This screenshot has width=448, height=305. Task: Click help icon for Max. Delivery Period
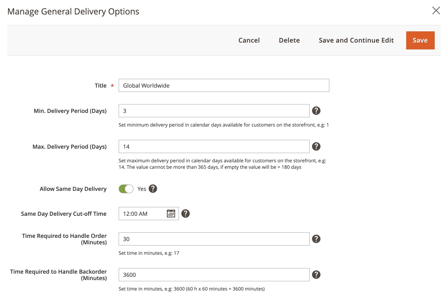(x=316, y=147)
